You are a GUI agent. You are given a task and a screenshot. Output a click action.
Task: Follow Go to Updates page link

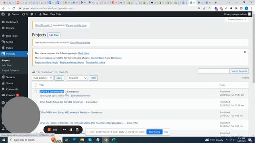(x=80, y=43)
